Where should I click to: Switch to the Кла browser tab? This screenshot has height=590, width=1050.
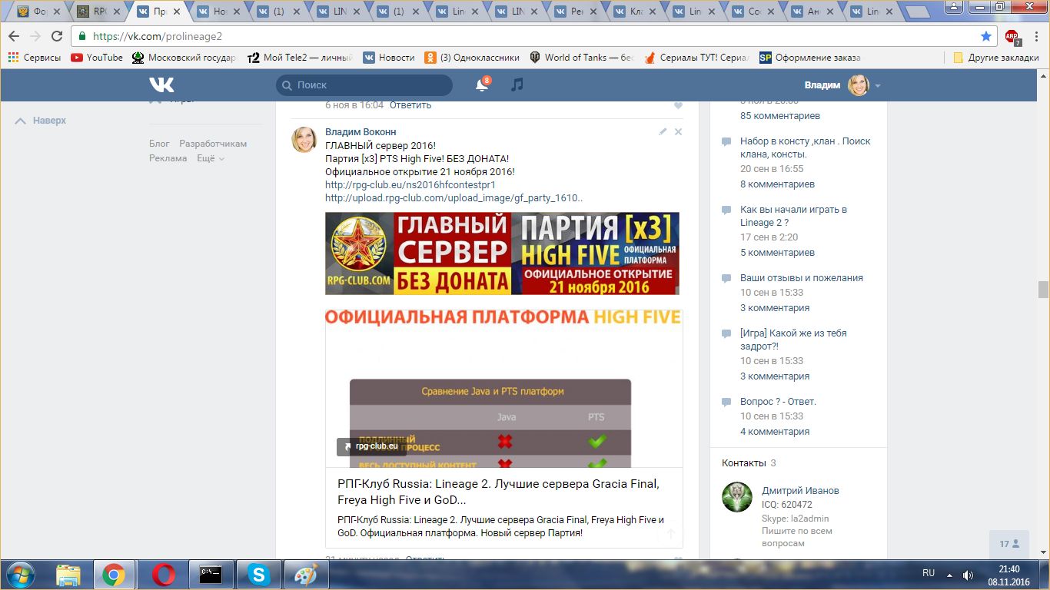[635, 12]
